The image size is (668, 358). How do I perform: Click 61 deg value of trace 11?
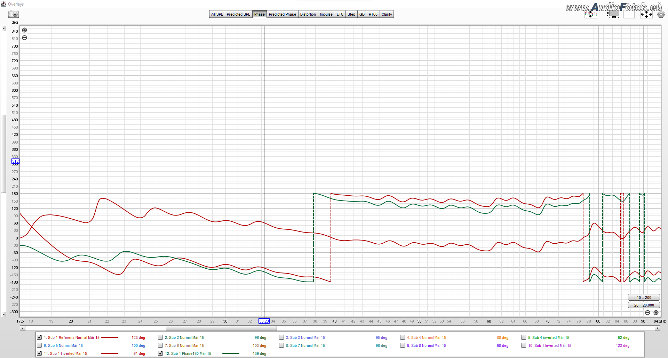coord(139,353)
